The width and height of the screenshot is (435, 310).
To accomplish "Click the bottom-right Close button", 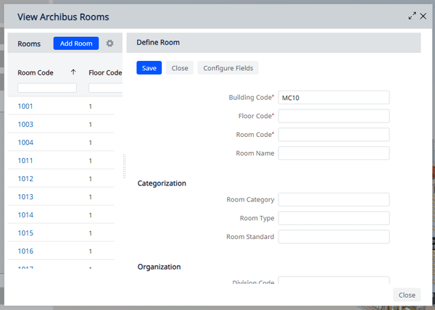I will click(407, 295).
